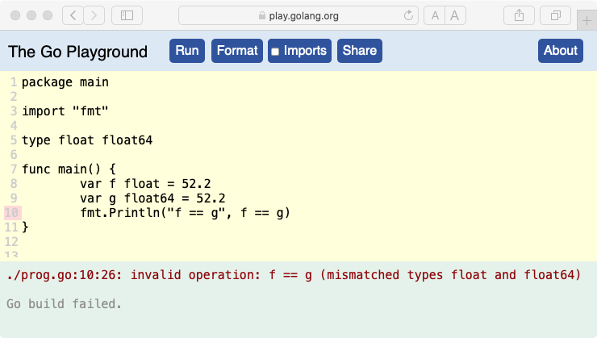The height and width of the screenshot is (338, 597).
Task: Open a new tab with plus button
Action: [x=587, y=20]
